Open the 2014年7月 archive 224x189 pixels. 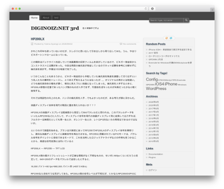coord(154,128)
